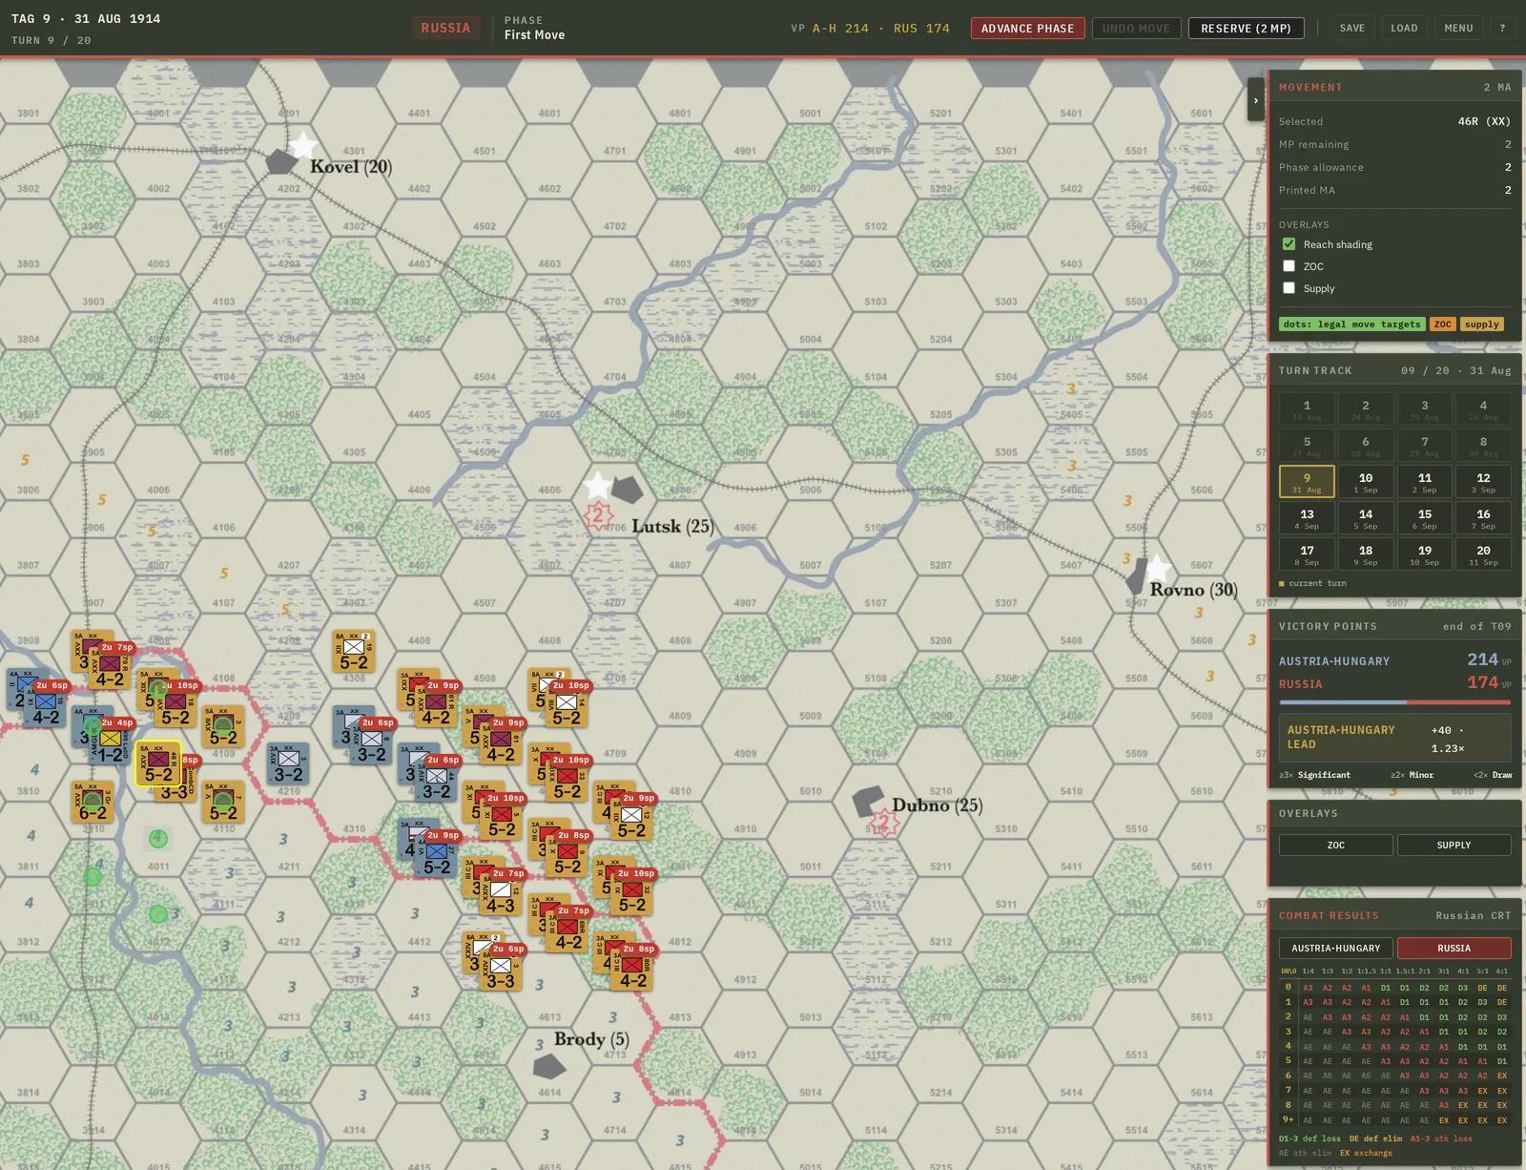The width and height of the screenshot is (1526, 1170).
Task: Switch to Russia combat results tab
Action: pyautogui.click(x=1454, y=949)
